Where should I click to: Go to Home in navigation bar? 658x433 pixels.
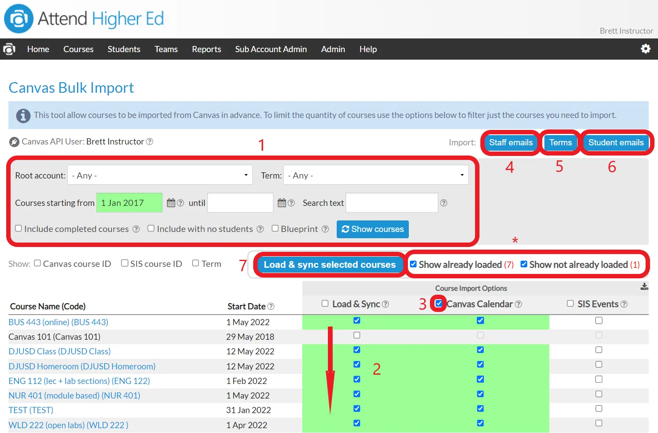coord(38,49)
